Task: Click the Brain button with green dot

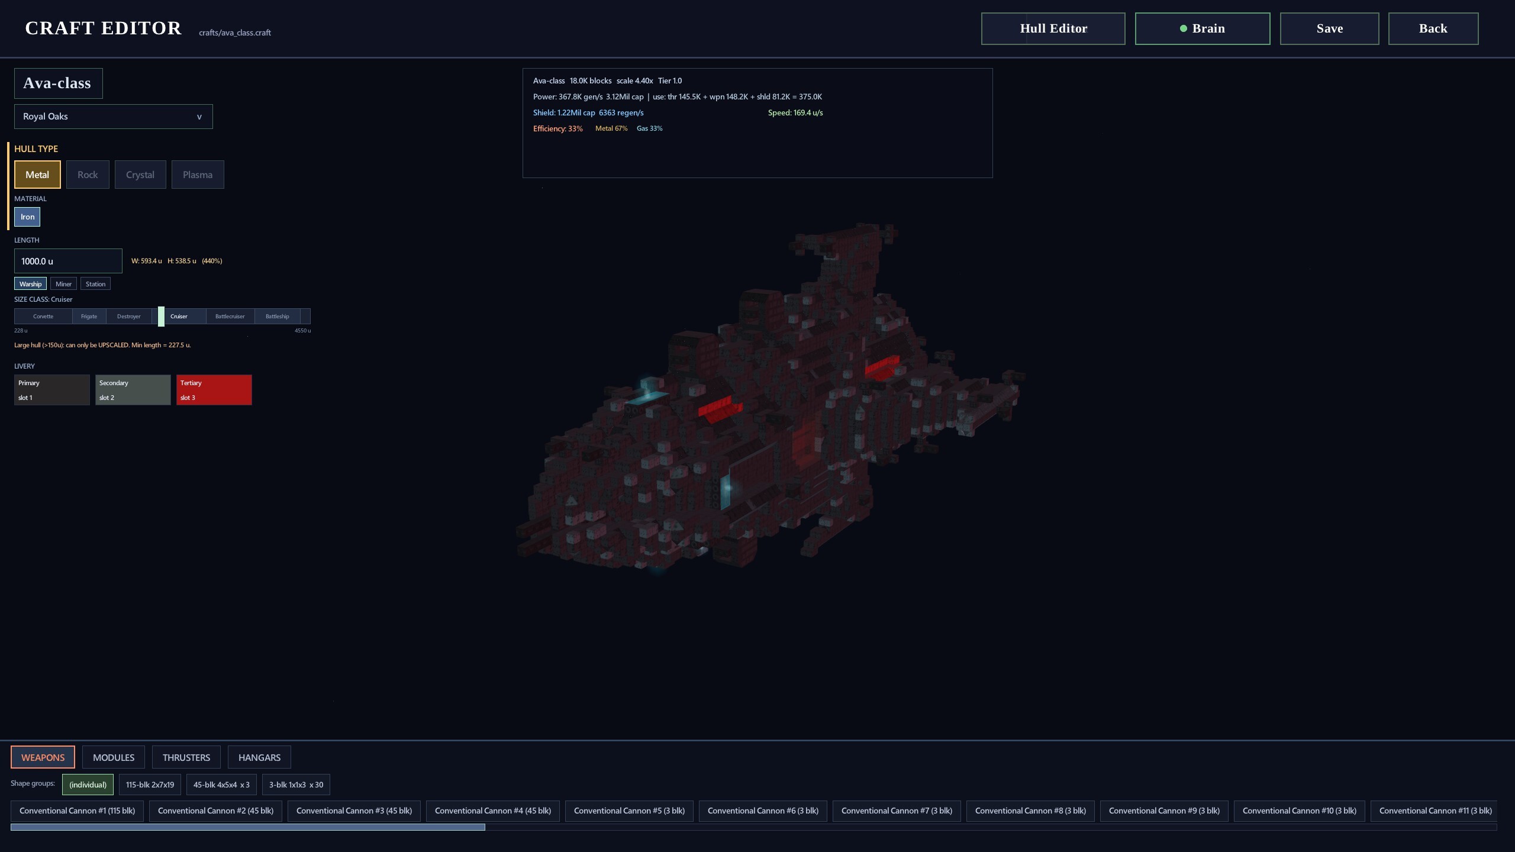Action: [x=1202, y=28]
